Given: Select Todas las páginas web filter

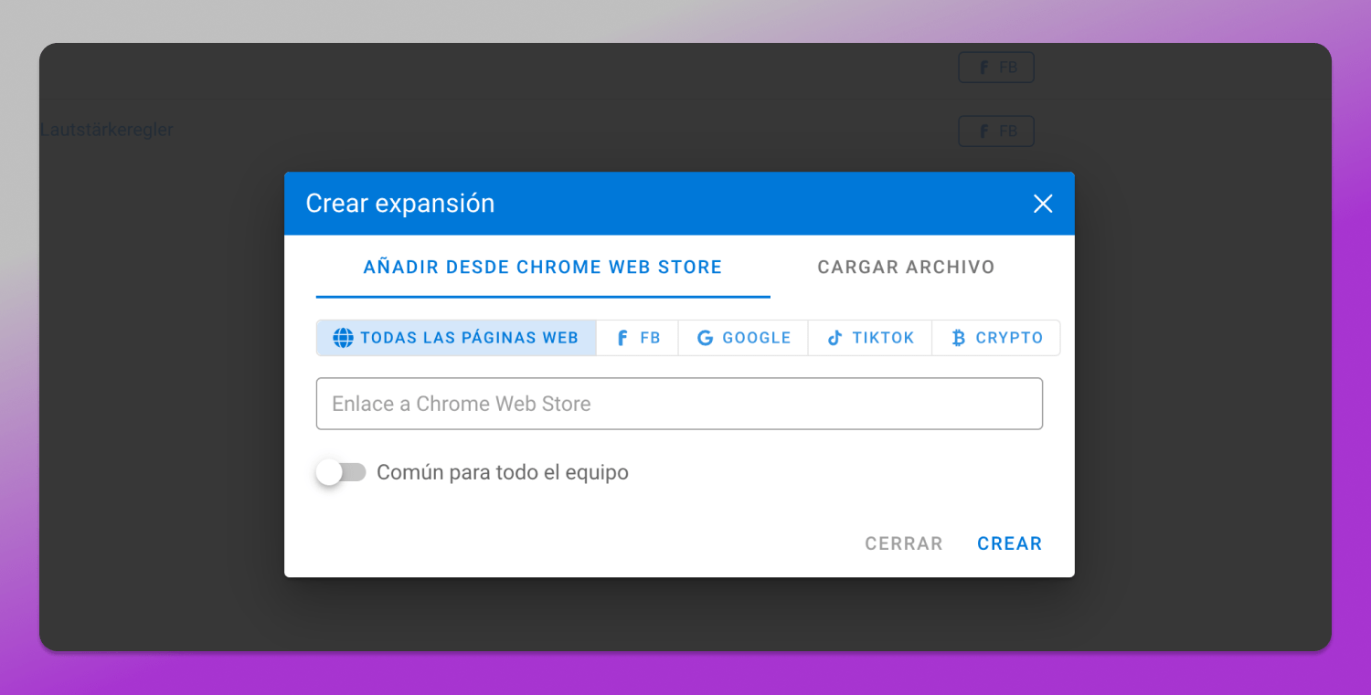Looking at the screenshot, I should 456,338.
